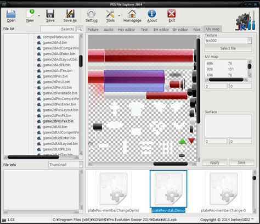Image resolution: width=260 pixels, height=224 pixels.
Task: Select game2dPesPk.bin file
Action: click(x=57, y=115)
